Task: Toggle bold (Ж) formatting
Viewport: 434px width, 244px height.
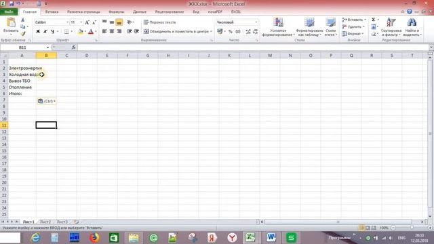Action: tap(38, 32)
